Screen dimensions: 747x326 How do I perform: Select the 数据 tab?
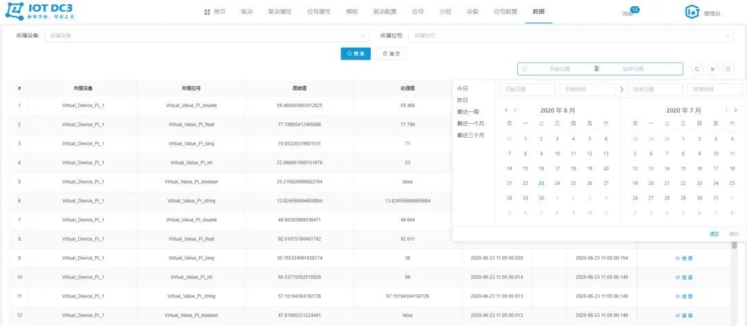[x=539, y=12]
